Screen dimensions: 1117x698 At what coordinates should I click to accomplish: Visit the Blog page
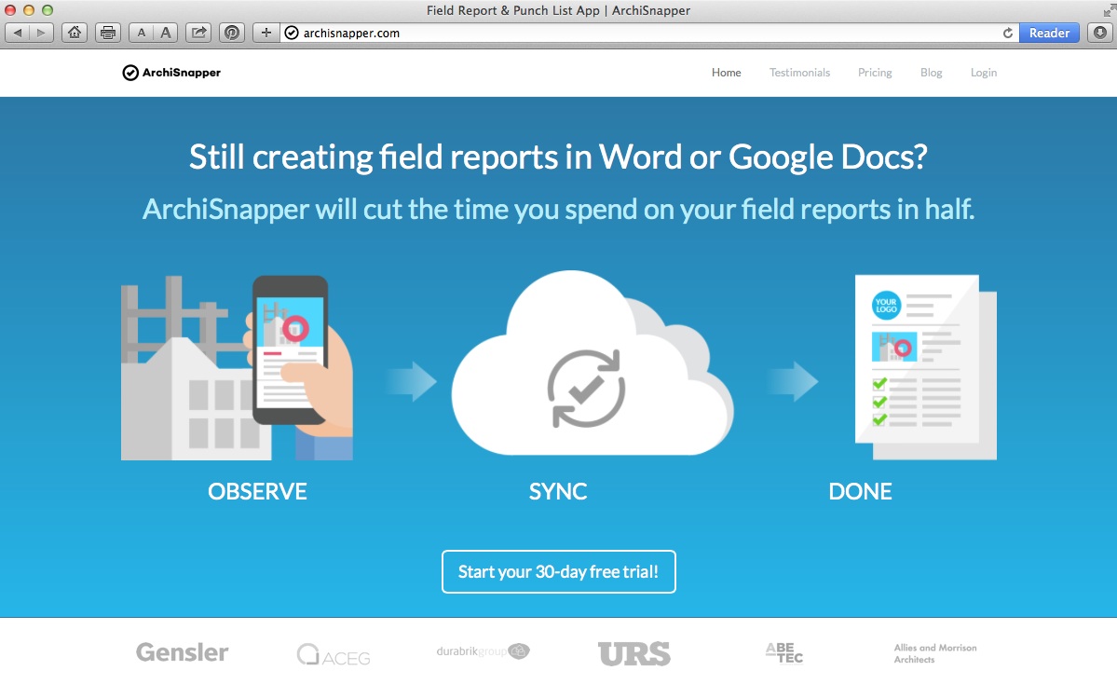click(x=931, y=73)
